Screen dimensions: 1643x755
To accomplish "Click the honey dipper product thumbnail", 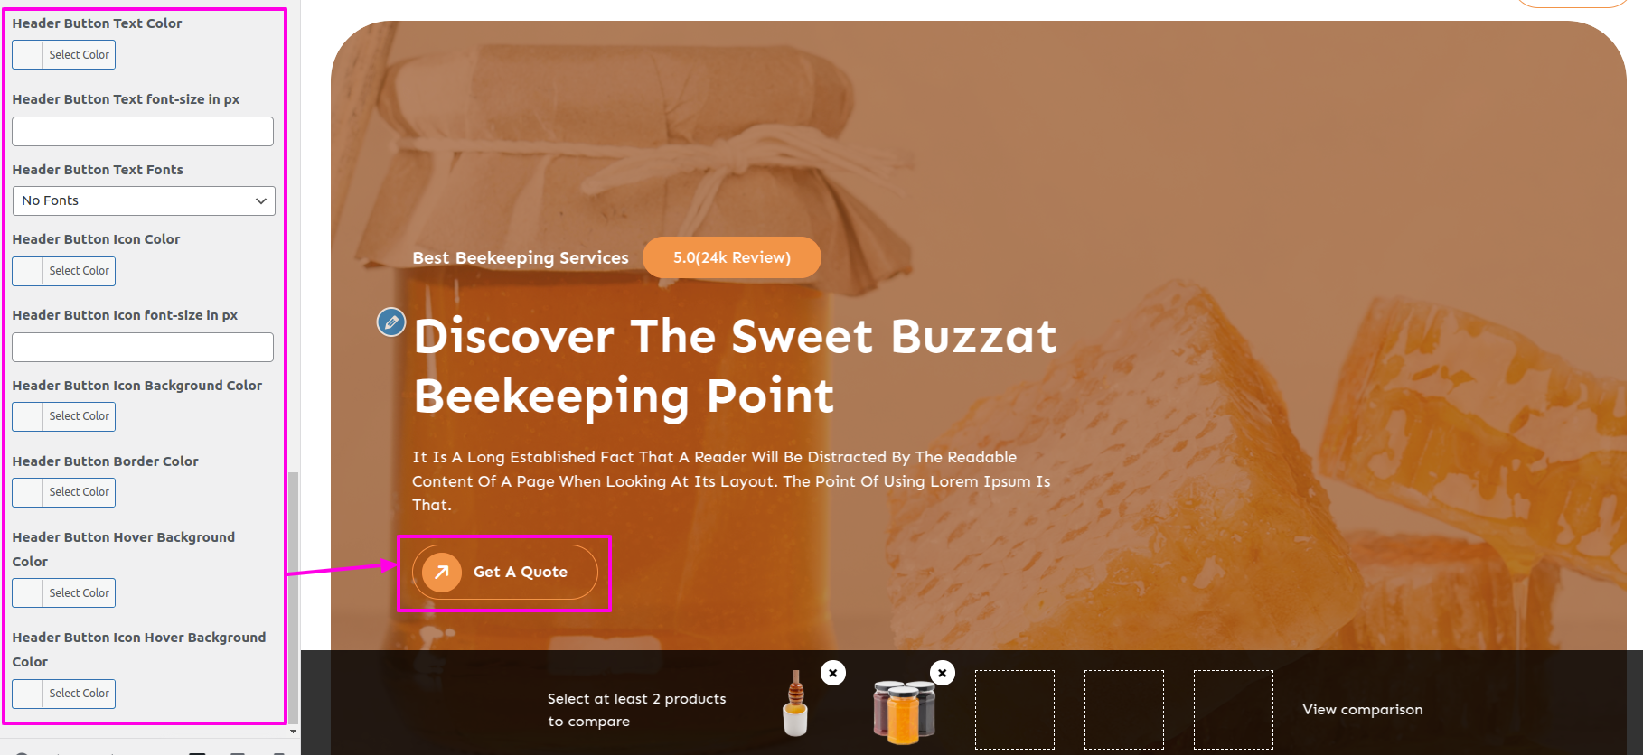I will click(795, 704).
